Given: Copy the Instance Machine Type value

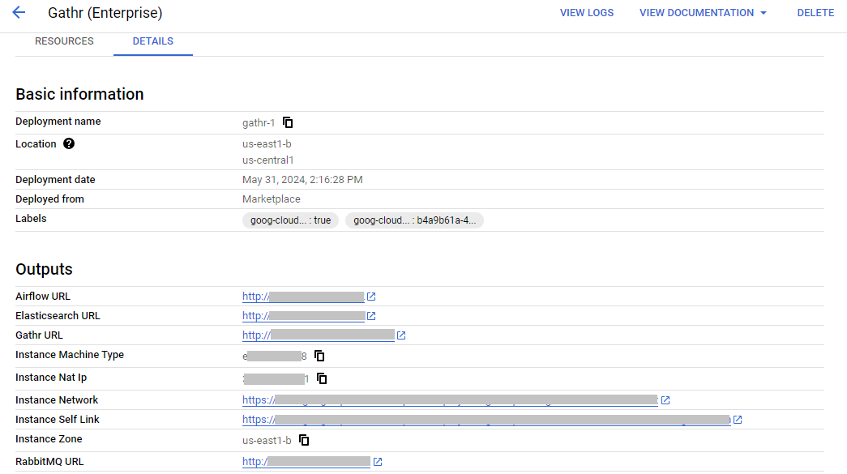Looking at the screenshot, I should 319,356.
